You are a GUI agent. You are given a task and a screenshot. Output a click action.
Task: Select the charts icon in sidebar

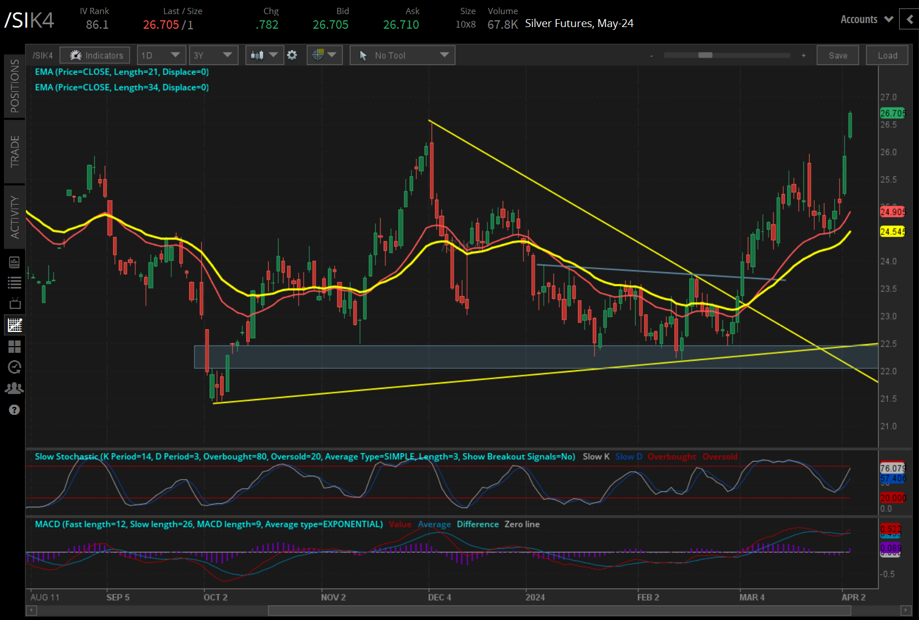15,325
